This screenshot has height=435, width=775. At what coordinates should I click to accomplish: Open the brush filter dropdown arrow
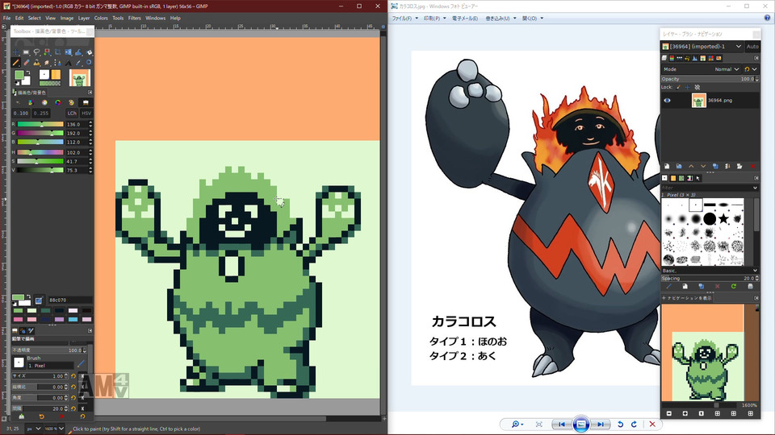[x=755, y=188]
